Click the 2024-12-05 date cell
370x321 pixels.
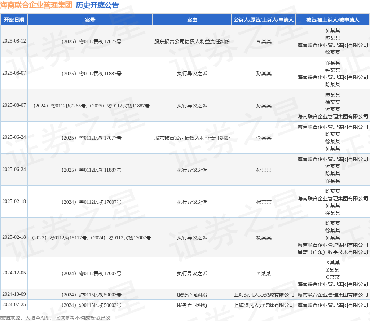point(14,273)
